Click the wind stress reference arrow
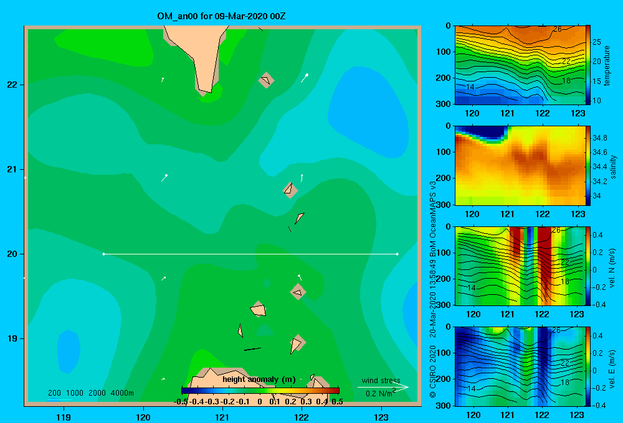 [x=383, y=387]
